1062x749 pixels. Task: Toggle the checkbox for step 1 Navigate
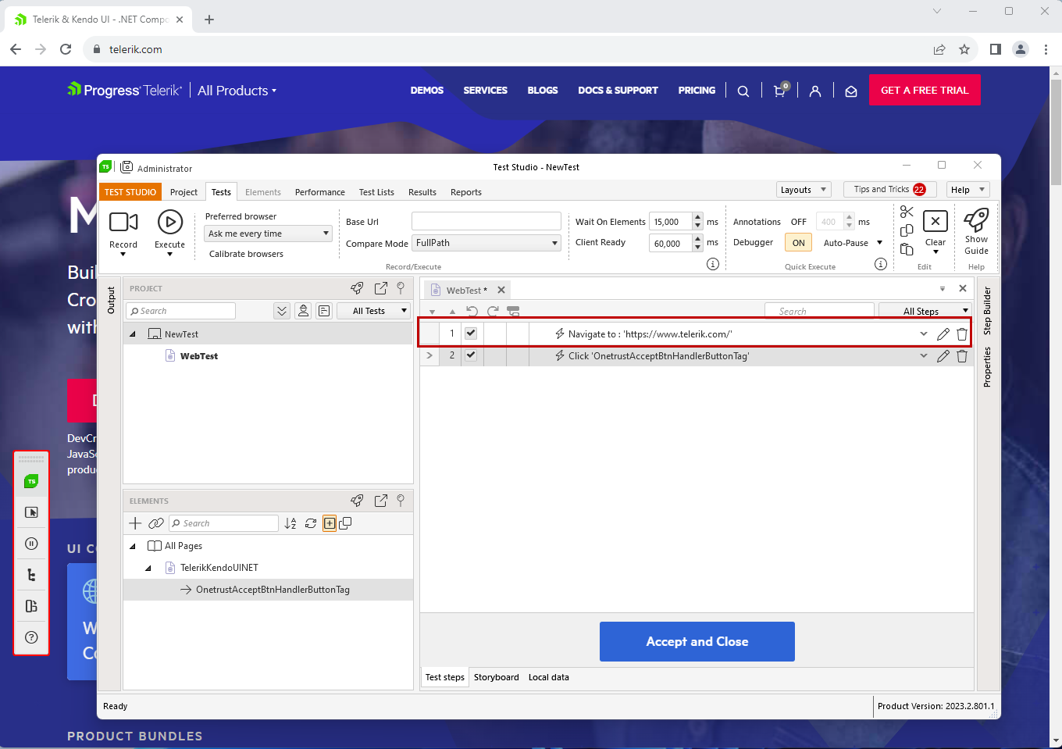point(471,333)
